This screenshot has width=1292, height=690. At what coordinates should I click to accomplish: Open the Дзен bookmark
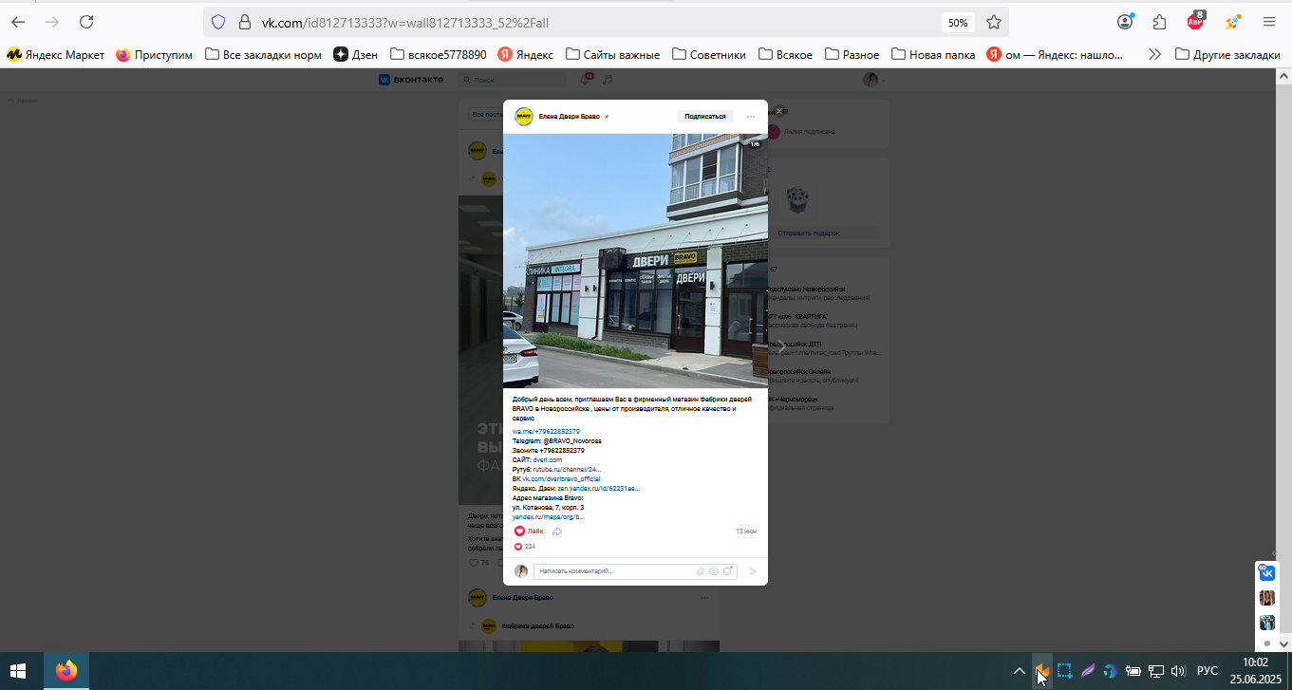[355, 55]
